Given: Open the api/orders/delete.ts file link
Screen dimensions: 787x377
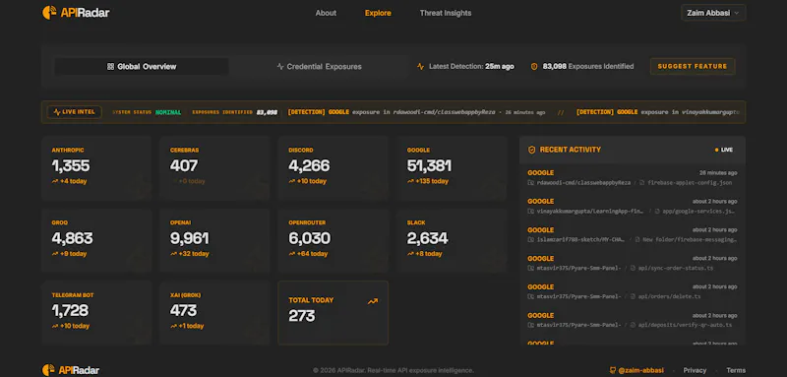Looking at the screenshot, I should tap(669, 296).
